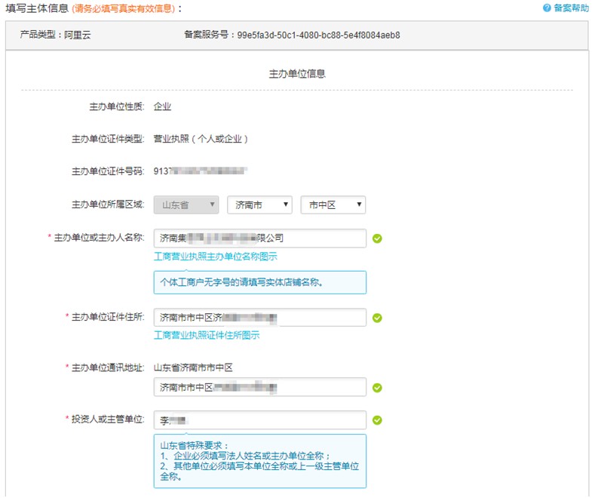Open the 备案帮助 help link
Viewport: 604px width, 498px height.
[572, 8]
